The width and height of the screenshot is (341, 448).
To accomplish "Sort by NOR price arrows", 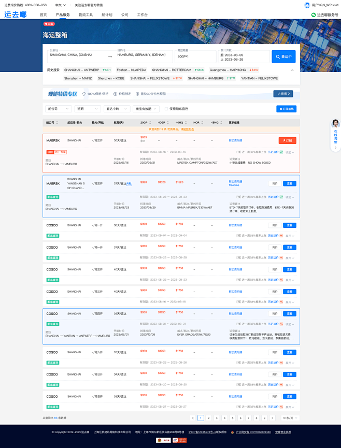I will 202,123.
